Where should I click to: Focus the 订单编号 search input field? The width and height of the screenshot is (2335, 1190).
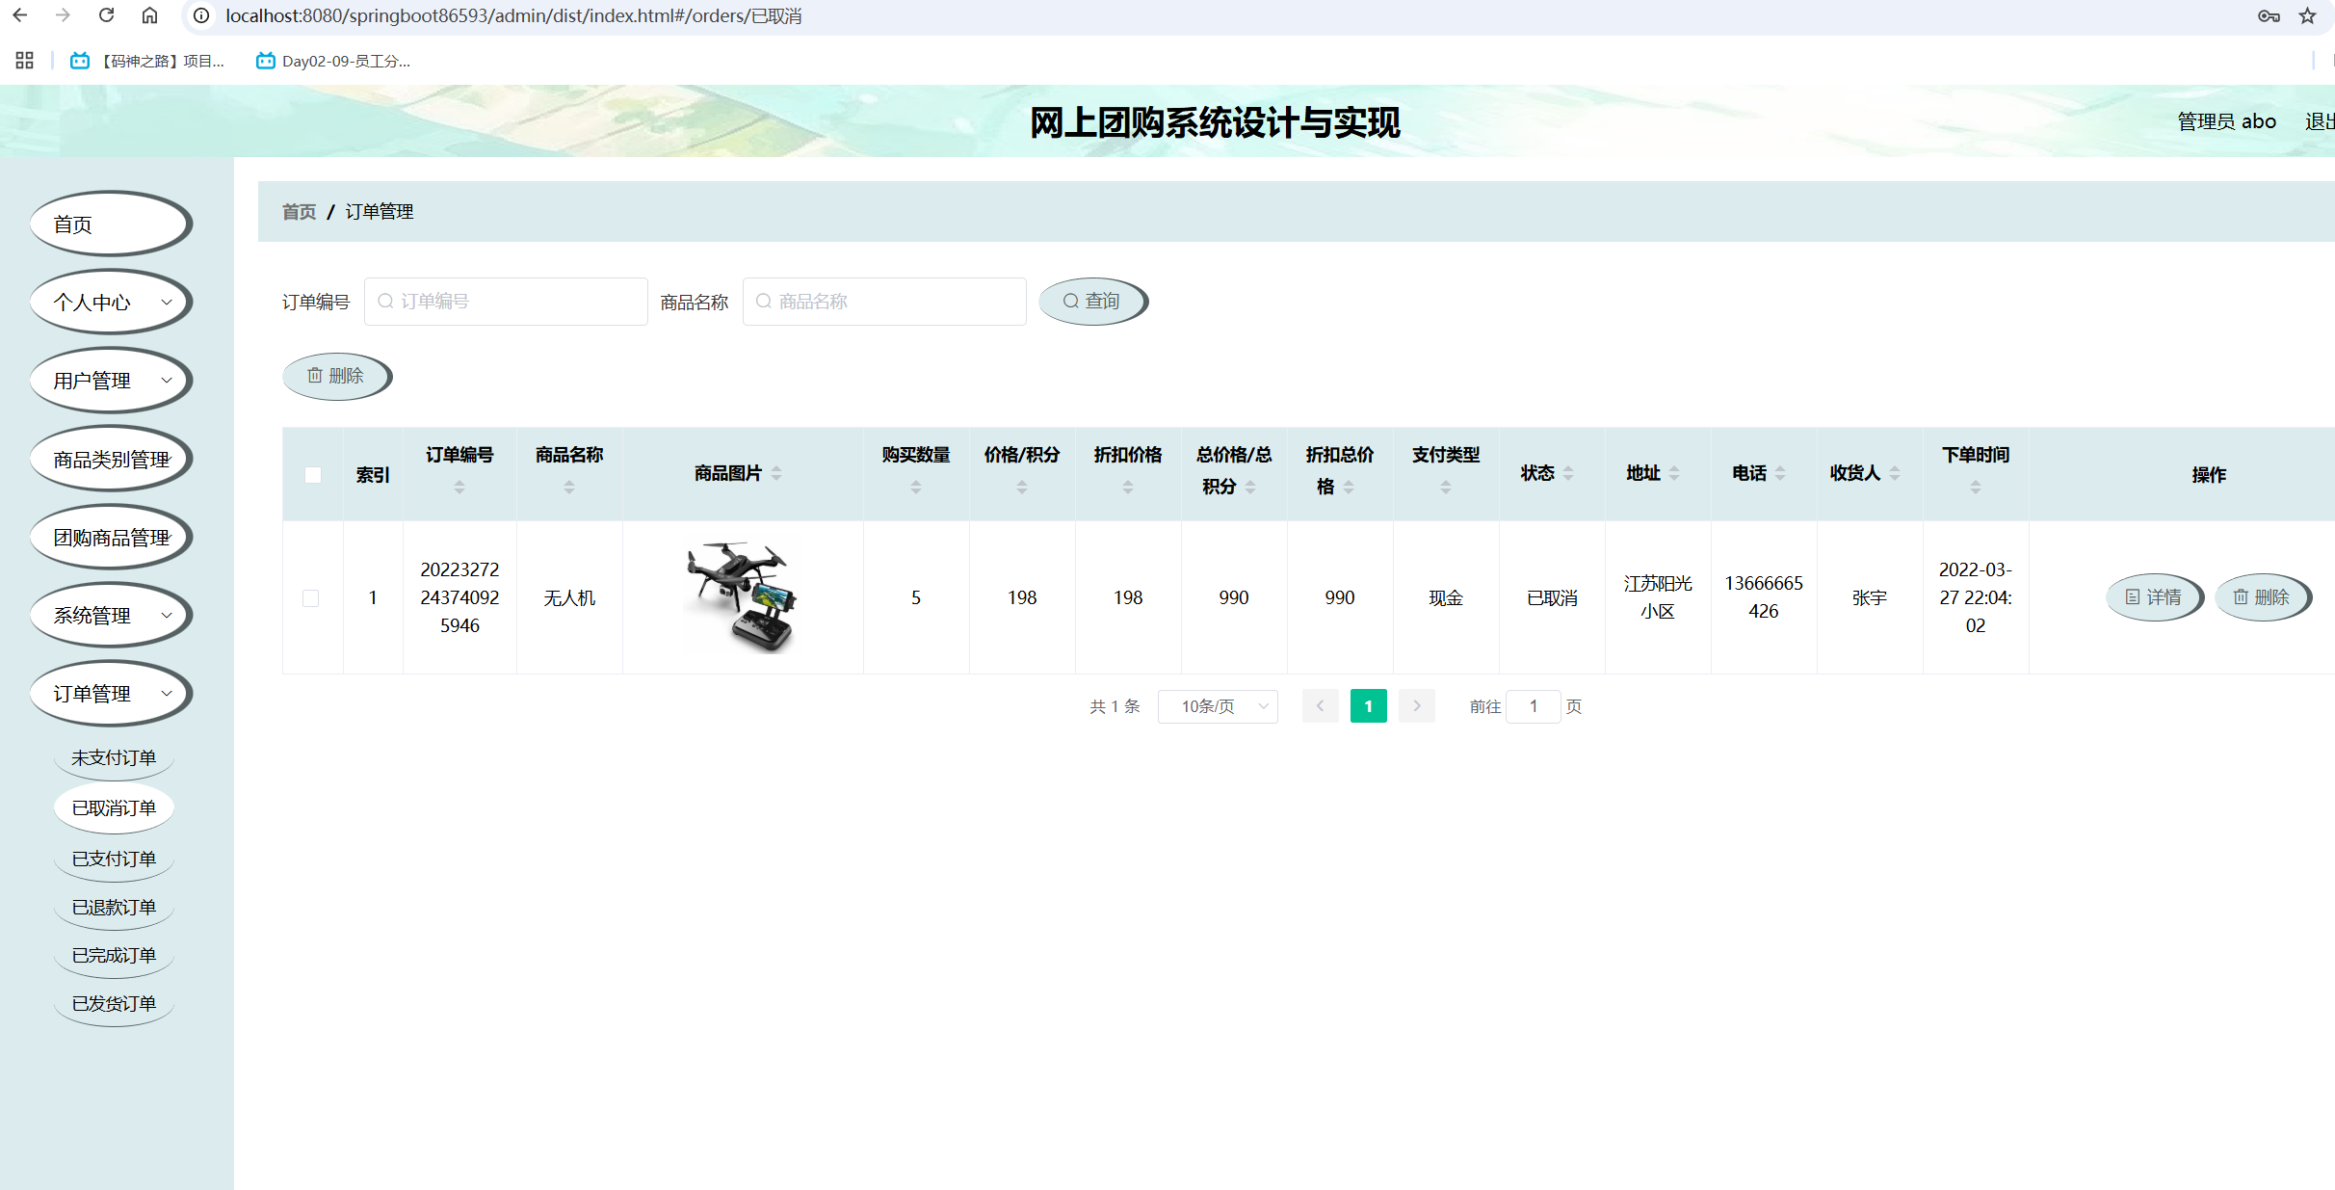pyautogui.click(x=507, y=302)
